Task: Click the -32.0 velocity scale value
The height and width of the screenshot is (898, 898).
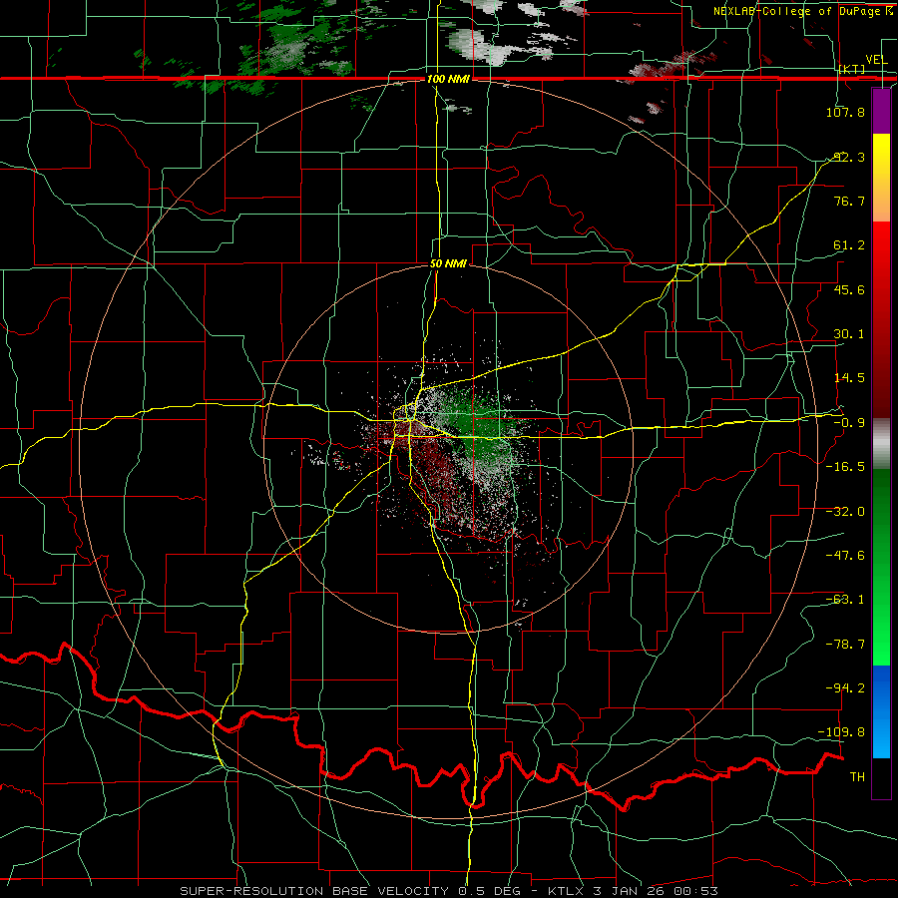Action: click(845, 512)
